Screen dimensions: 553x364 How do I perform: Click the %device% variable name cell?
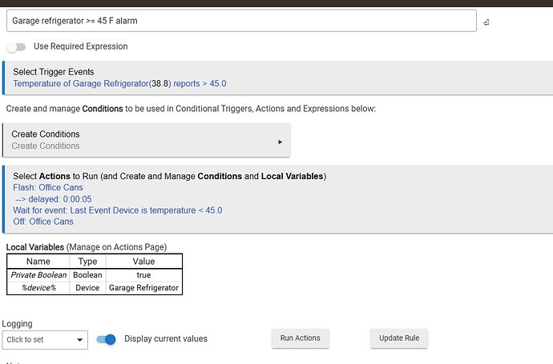click(38, 287)
